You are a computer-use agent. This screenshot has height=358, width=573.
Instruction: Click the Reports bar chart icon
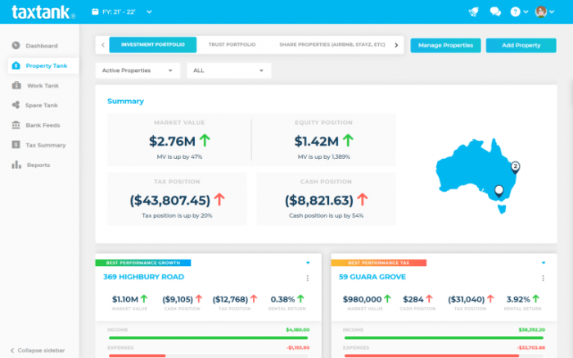click(16, 165)
